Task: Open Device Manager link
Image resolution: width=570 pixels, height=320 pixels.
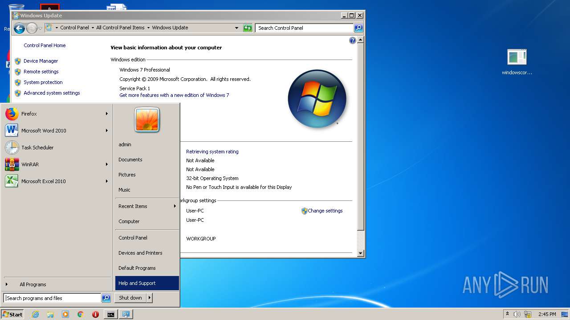Action: pos(41,61)
